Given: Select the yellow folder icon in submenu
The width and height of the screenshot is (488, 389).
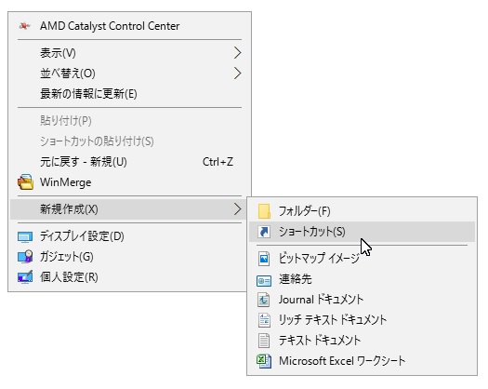Looking at the screenshot, I should pyautogui.click(x=264, y=211).
